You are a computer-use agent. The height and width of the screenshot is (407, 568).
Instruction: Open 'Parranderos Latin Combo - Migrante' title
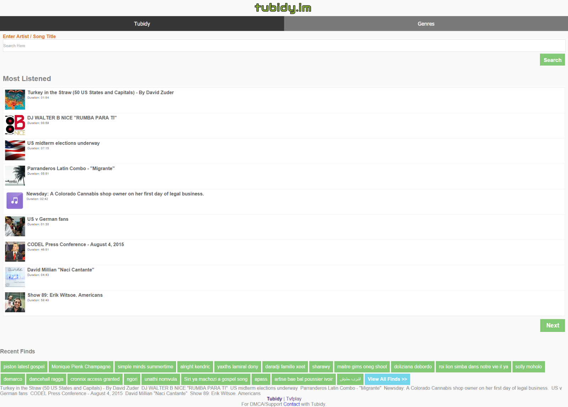[71, 168]
